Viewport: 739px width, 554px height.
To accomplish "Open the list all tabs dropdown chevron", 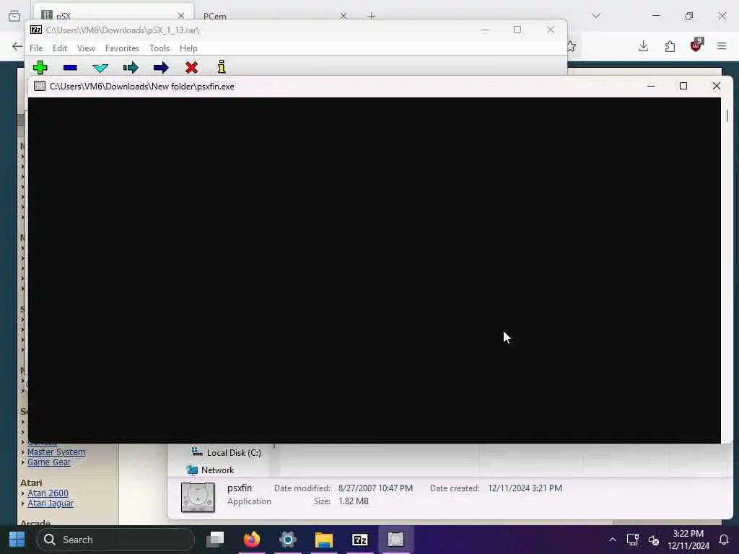I will 596,16.
